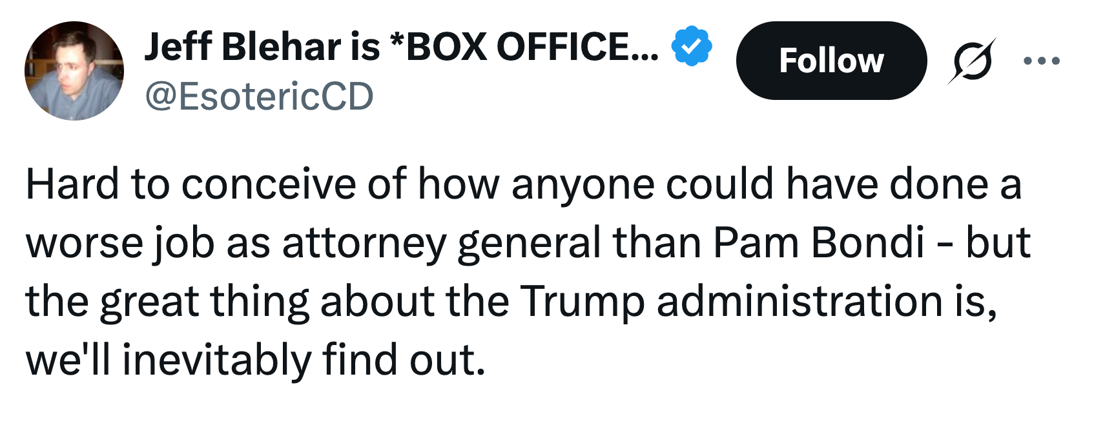Click the blue verified badge
1094x423 pixels.
[692, 46]
